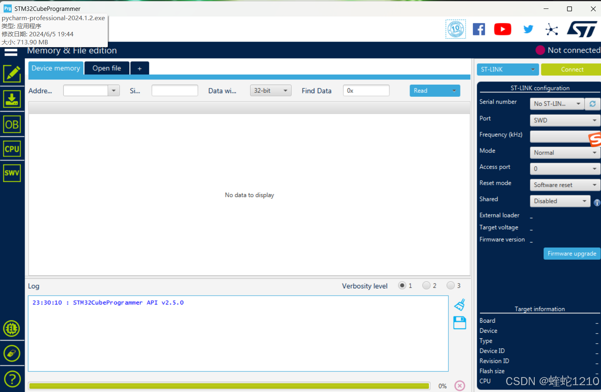601x392 pixels.
Task: Refresh the ST-LINK serial number list
Action: tap(593, 104)
